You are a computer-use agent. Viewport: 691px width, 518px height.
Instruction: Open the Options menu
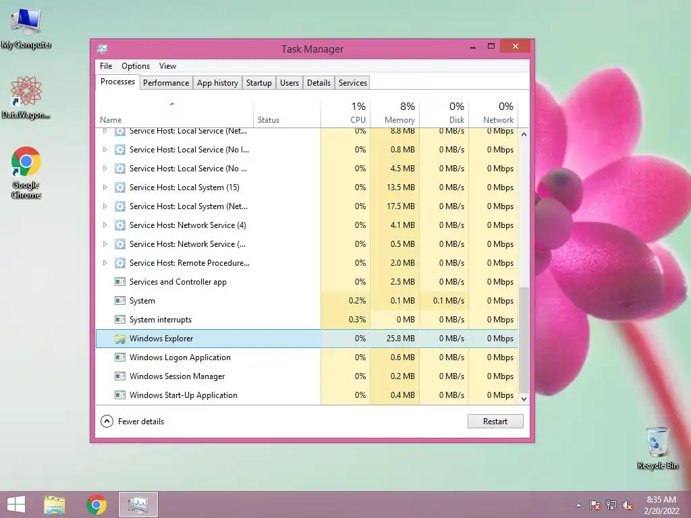tap(136, 66)
